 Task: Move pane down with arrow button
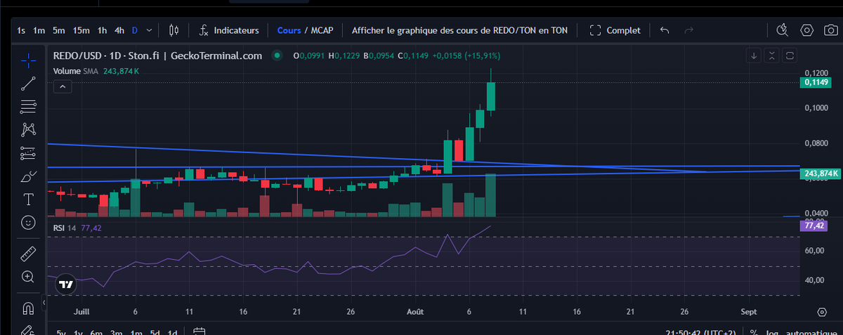754,55
